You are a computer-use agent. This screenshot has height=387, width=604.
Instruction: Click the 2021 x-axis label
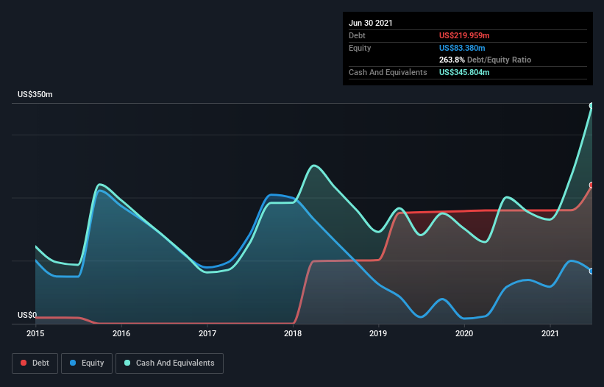pyautogui.click(x=550, y=333)
